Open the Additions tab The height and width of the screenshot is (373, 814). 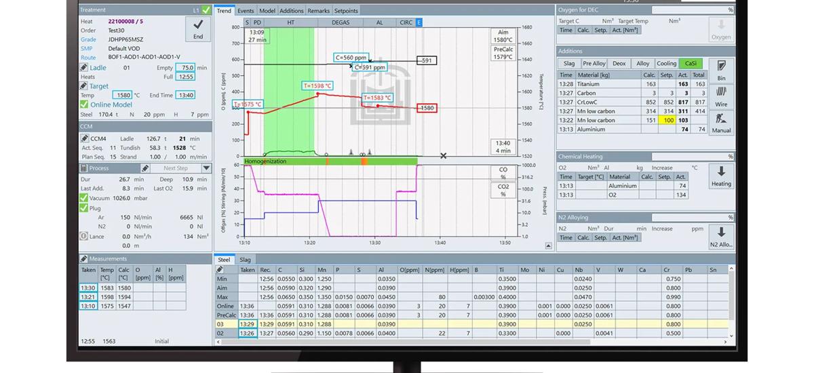click(x=292, y=11)
